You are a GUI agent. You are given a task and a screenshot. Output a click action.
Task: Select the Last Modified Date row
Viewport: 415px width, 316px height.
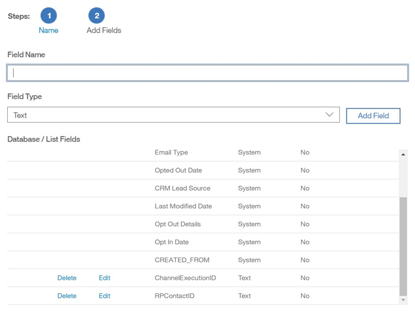[183, 206]
